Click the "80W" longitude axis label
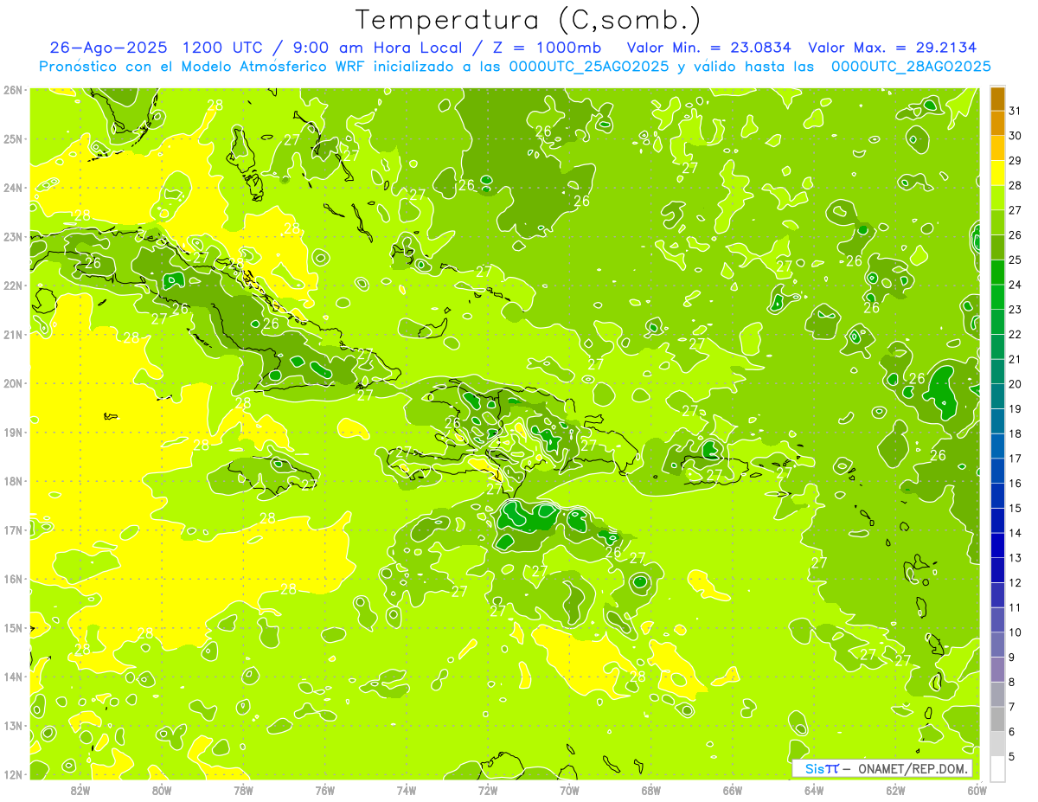The height and width of the screenshot is (802, 1038). click(x=162, y=790)
